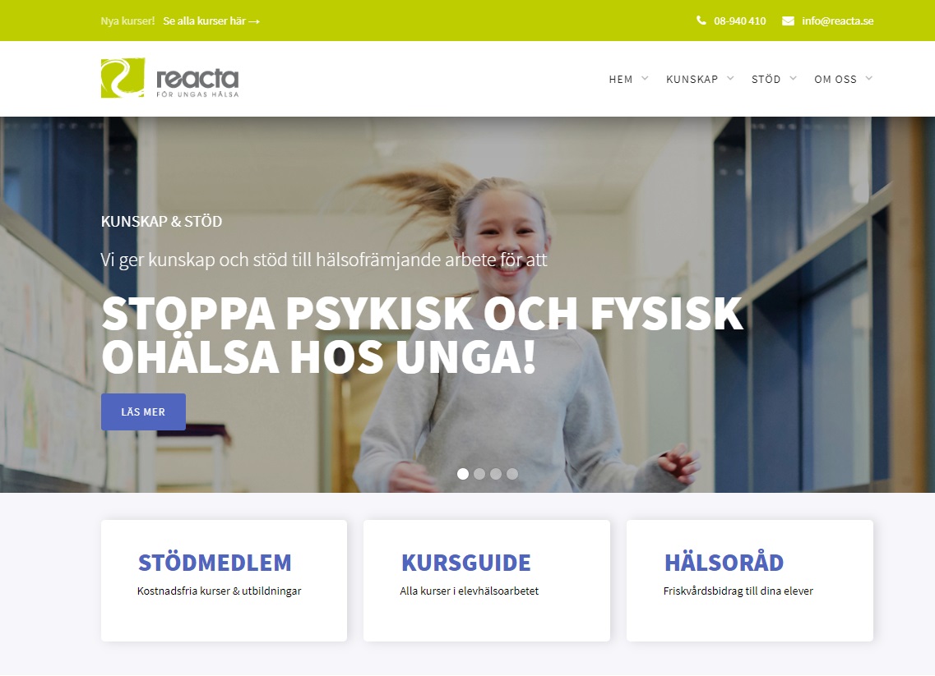Open the OM OSS menu item
The image size is (935, 676).
pyautogui.click(x=835, y=79)
